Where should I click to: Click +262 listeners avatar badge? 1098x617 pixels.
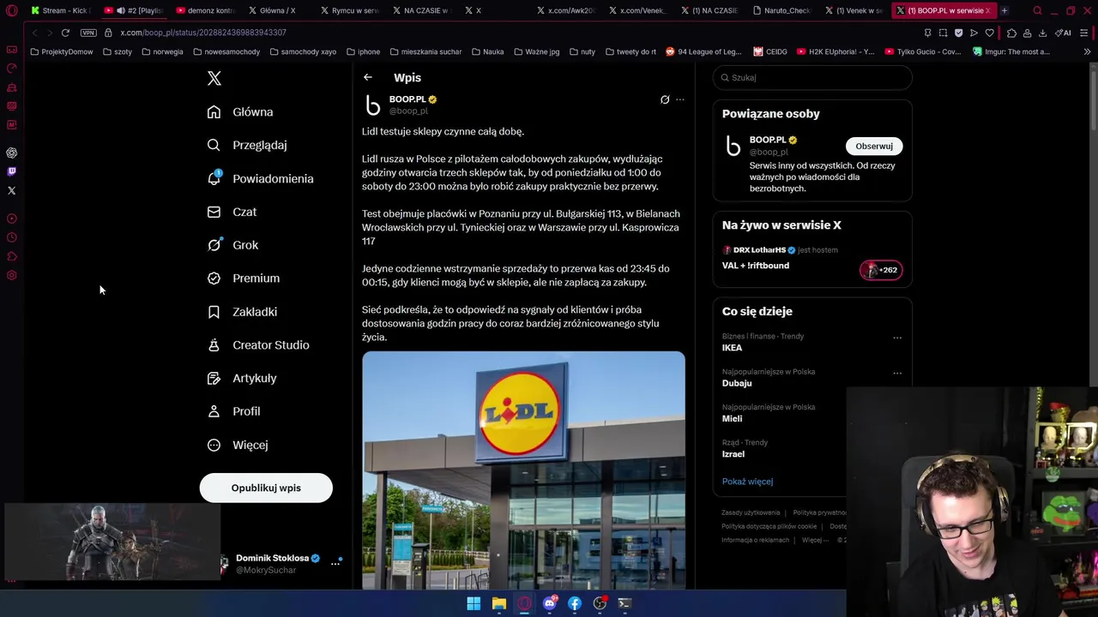[881, 270]
